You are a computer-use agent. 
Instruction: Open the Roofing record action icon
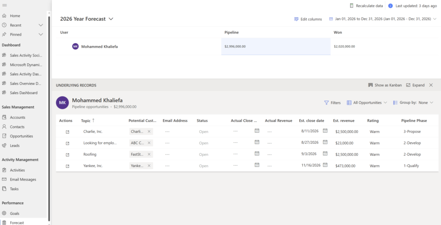[x=68, y=154]
